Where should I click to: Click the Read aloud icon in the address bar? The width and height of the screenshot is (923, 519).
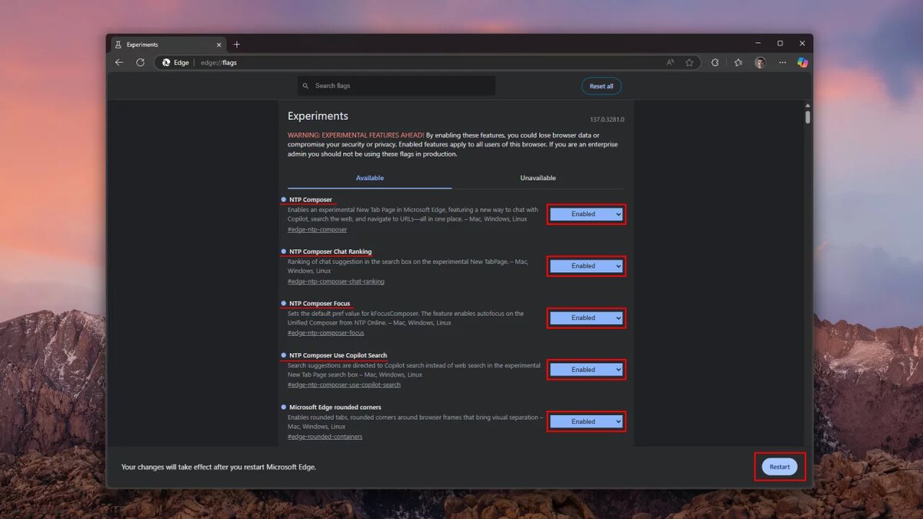671,62
